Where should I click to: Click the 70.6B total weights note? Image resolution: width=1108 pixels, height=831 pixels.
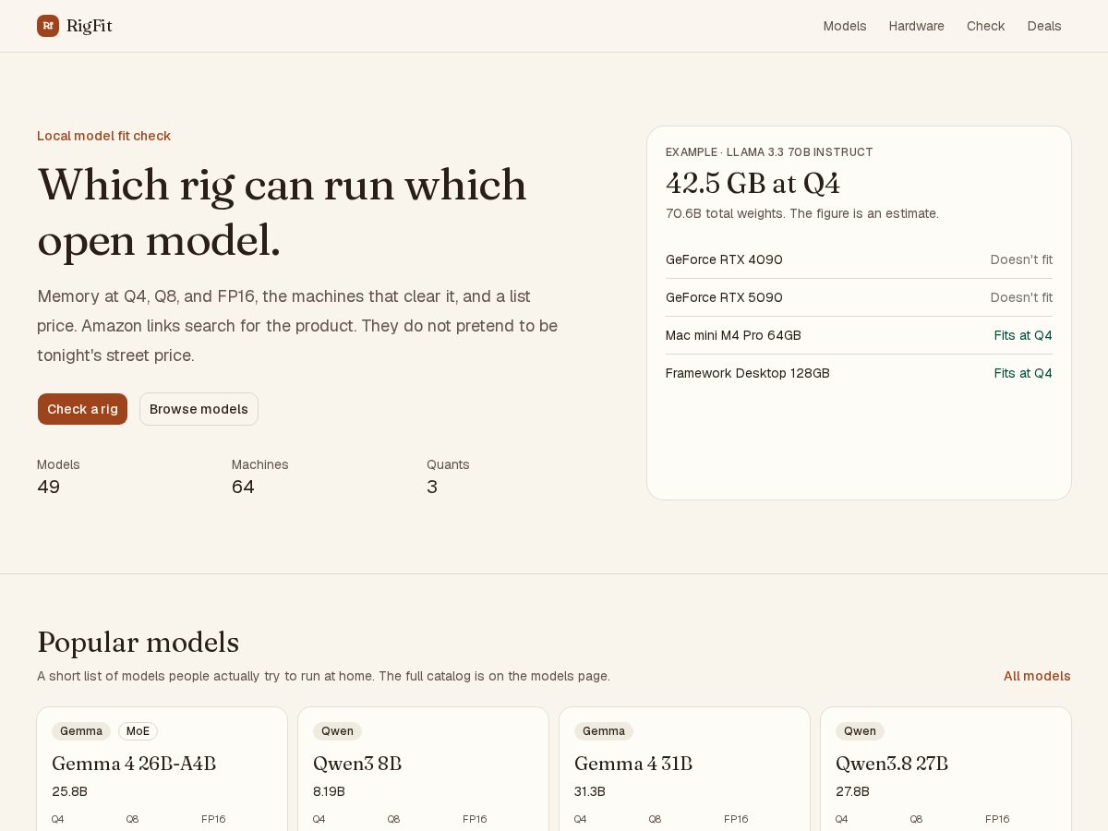click(x=802, y=213)
